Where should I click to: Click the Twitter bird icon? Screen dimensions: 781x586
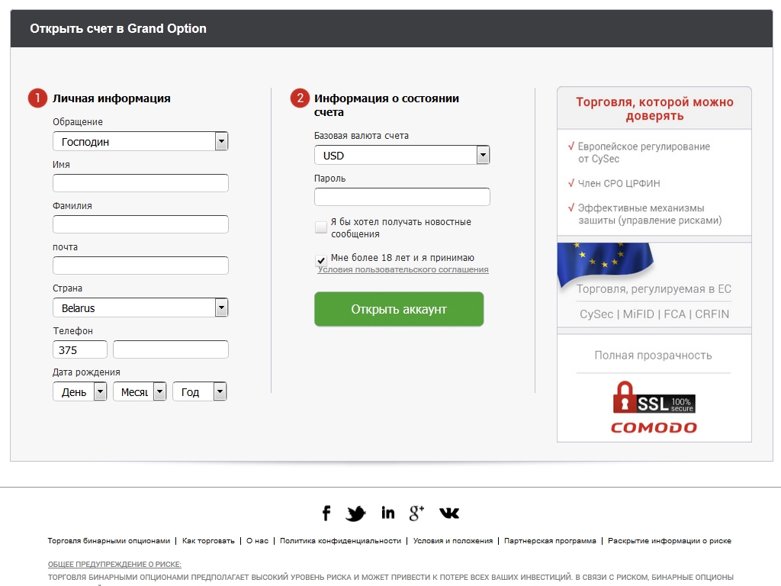[x=355, y=514]
